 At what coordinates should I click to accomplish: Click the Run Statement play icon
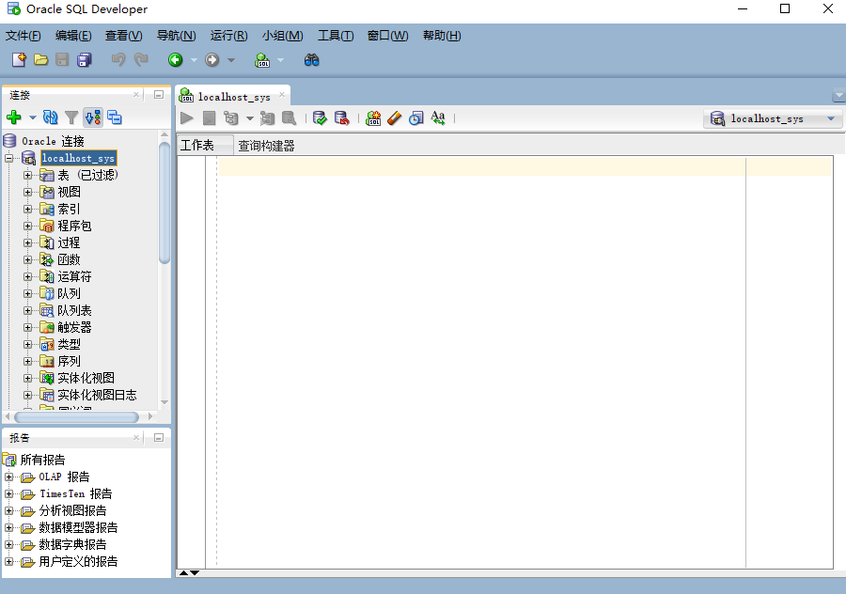187,118
